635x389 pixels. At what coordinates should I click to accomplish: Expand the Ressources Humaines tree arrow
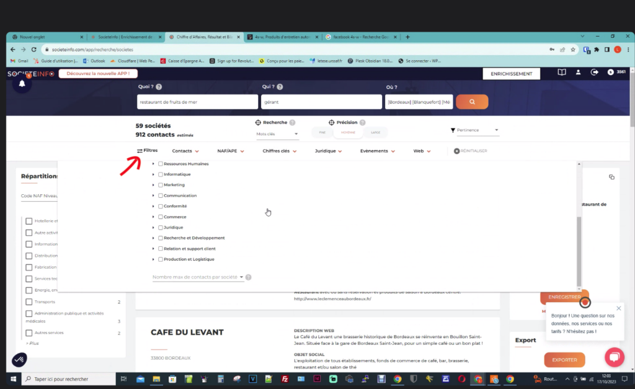pos(153,164)
